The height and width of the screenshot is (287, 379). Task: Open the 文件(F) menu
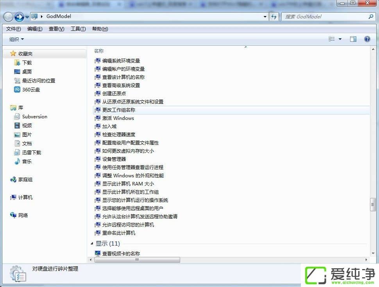pos(14,29)
